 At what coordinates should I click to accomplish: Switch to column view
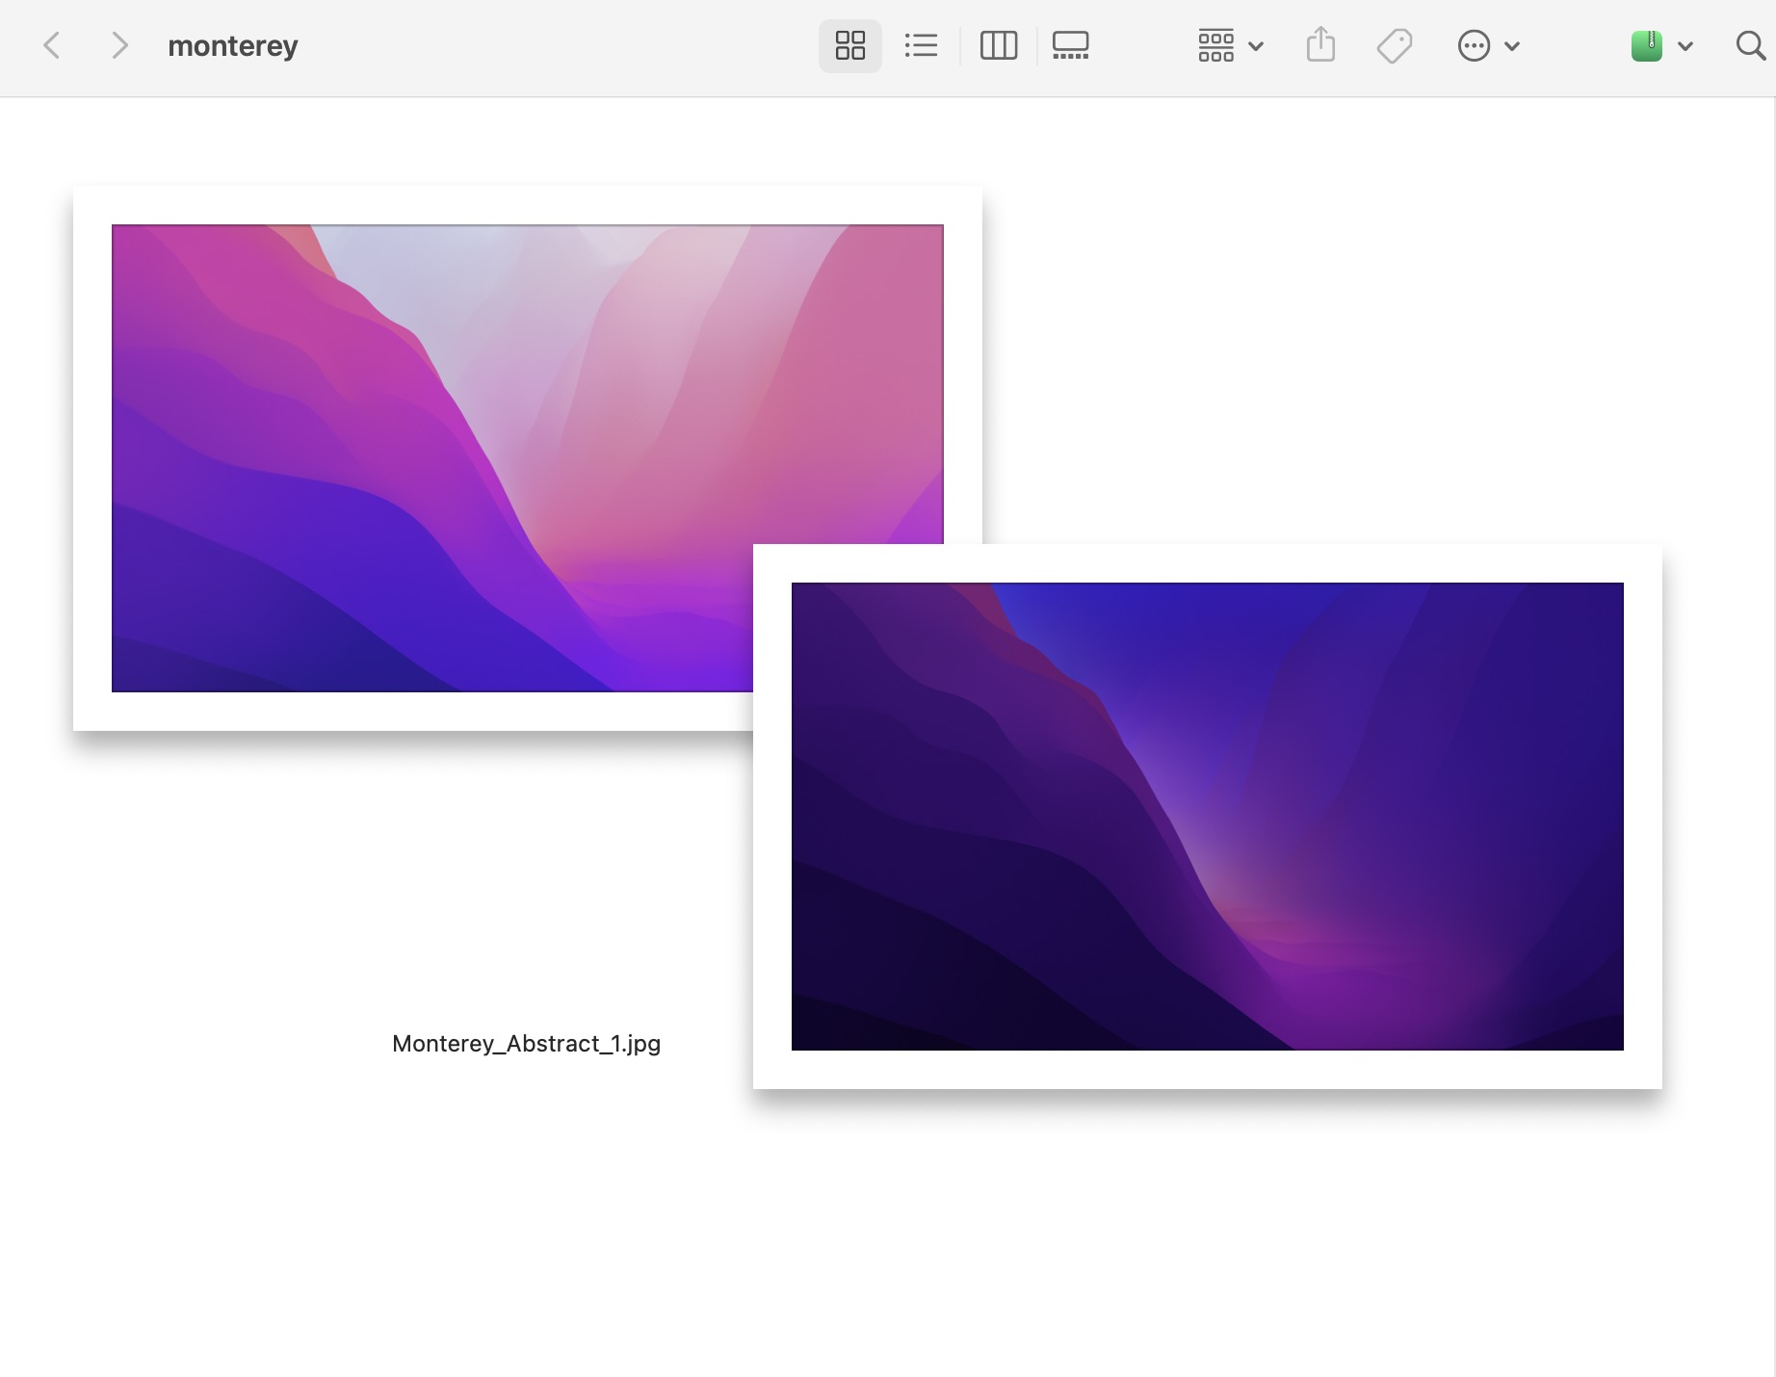[998, 45]
